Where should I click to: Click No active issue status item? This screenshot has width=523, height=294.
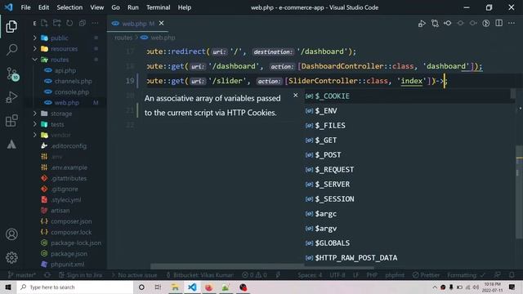click(134, 275)
